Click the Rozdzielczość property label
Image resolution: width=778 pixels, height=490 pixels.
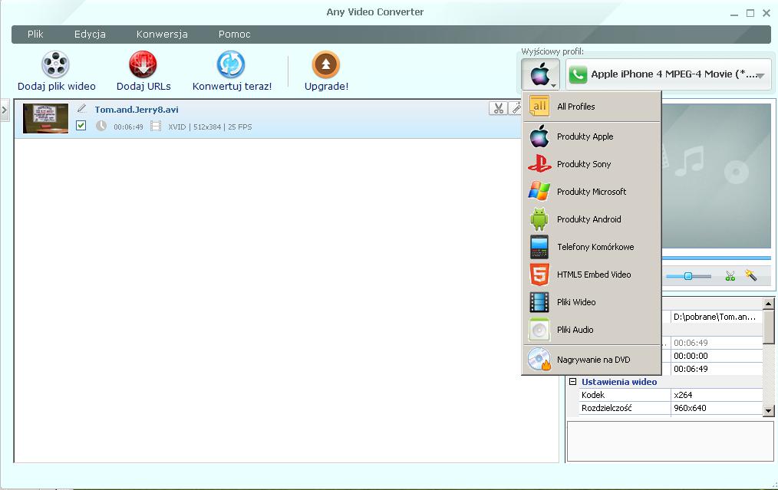(x=606, y=408)
